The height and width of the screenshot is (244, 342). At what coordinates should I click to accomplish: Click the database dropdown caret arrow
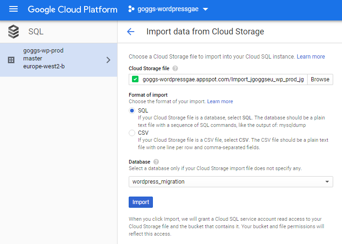(x=327, y=182)
